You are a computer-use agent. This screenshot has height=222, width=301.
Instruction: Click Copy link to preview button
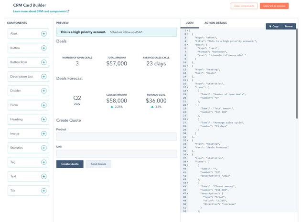pyautogui.click(x=274, y=6)
